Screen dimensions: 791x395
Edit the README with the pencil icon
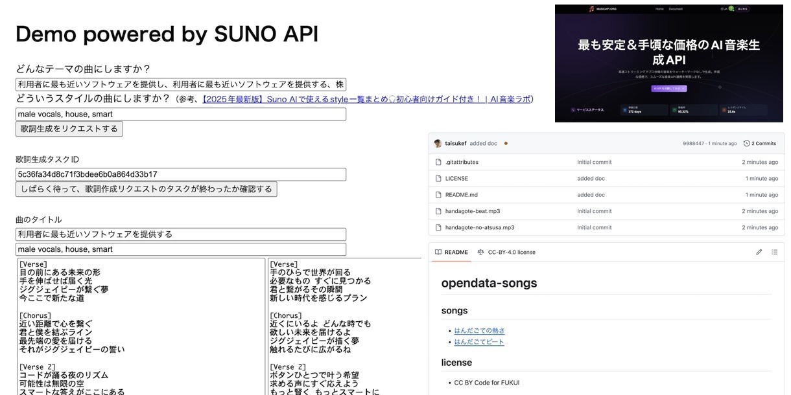[x=759, y=252]
